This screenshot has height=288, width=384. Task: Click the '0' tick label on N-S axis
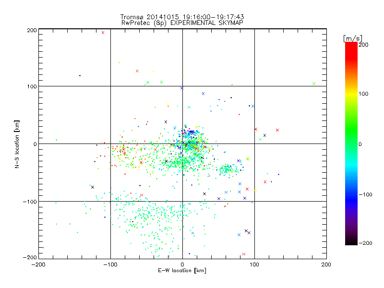coord(35,144)
